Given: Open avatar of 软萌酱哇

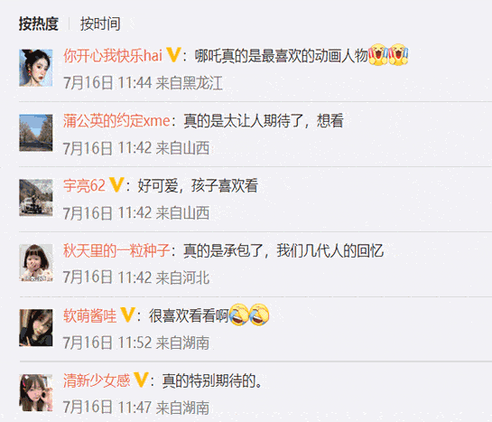Looking at the screenshot, I should point(36,328).
